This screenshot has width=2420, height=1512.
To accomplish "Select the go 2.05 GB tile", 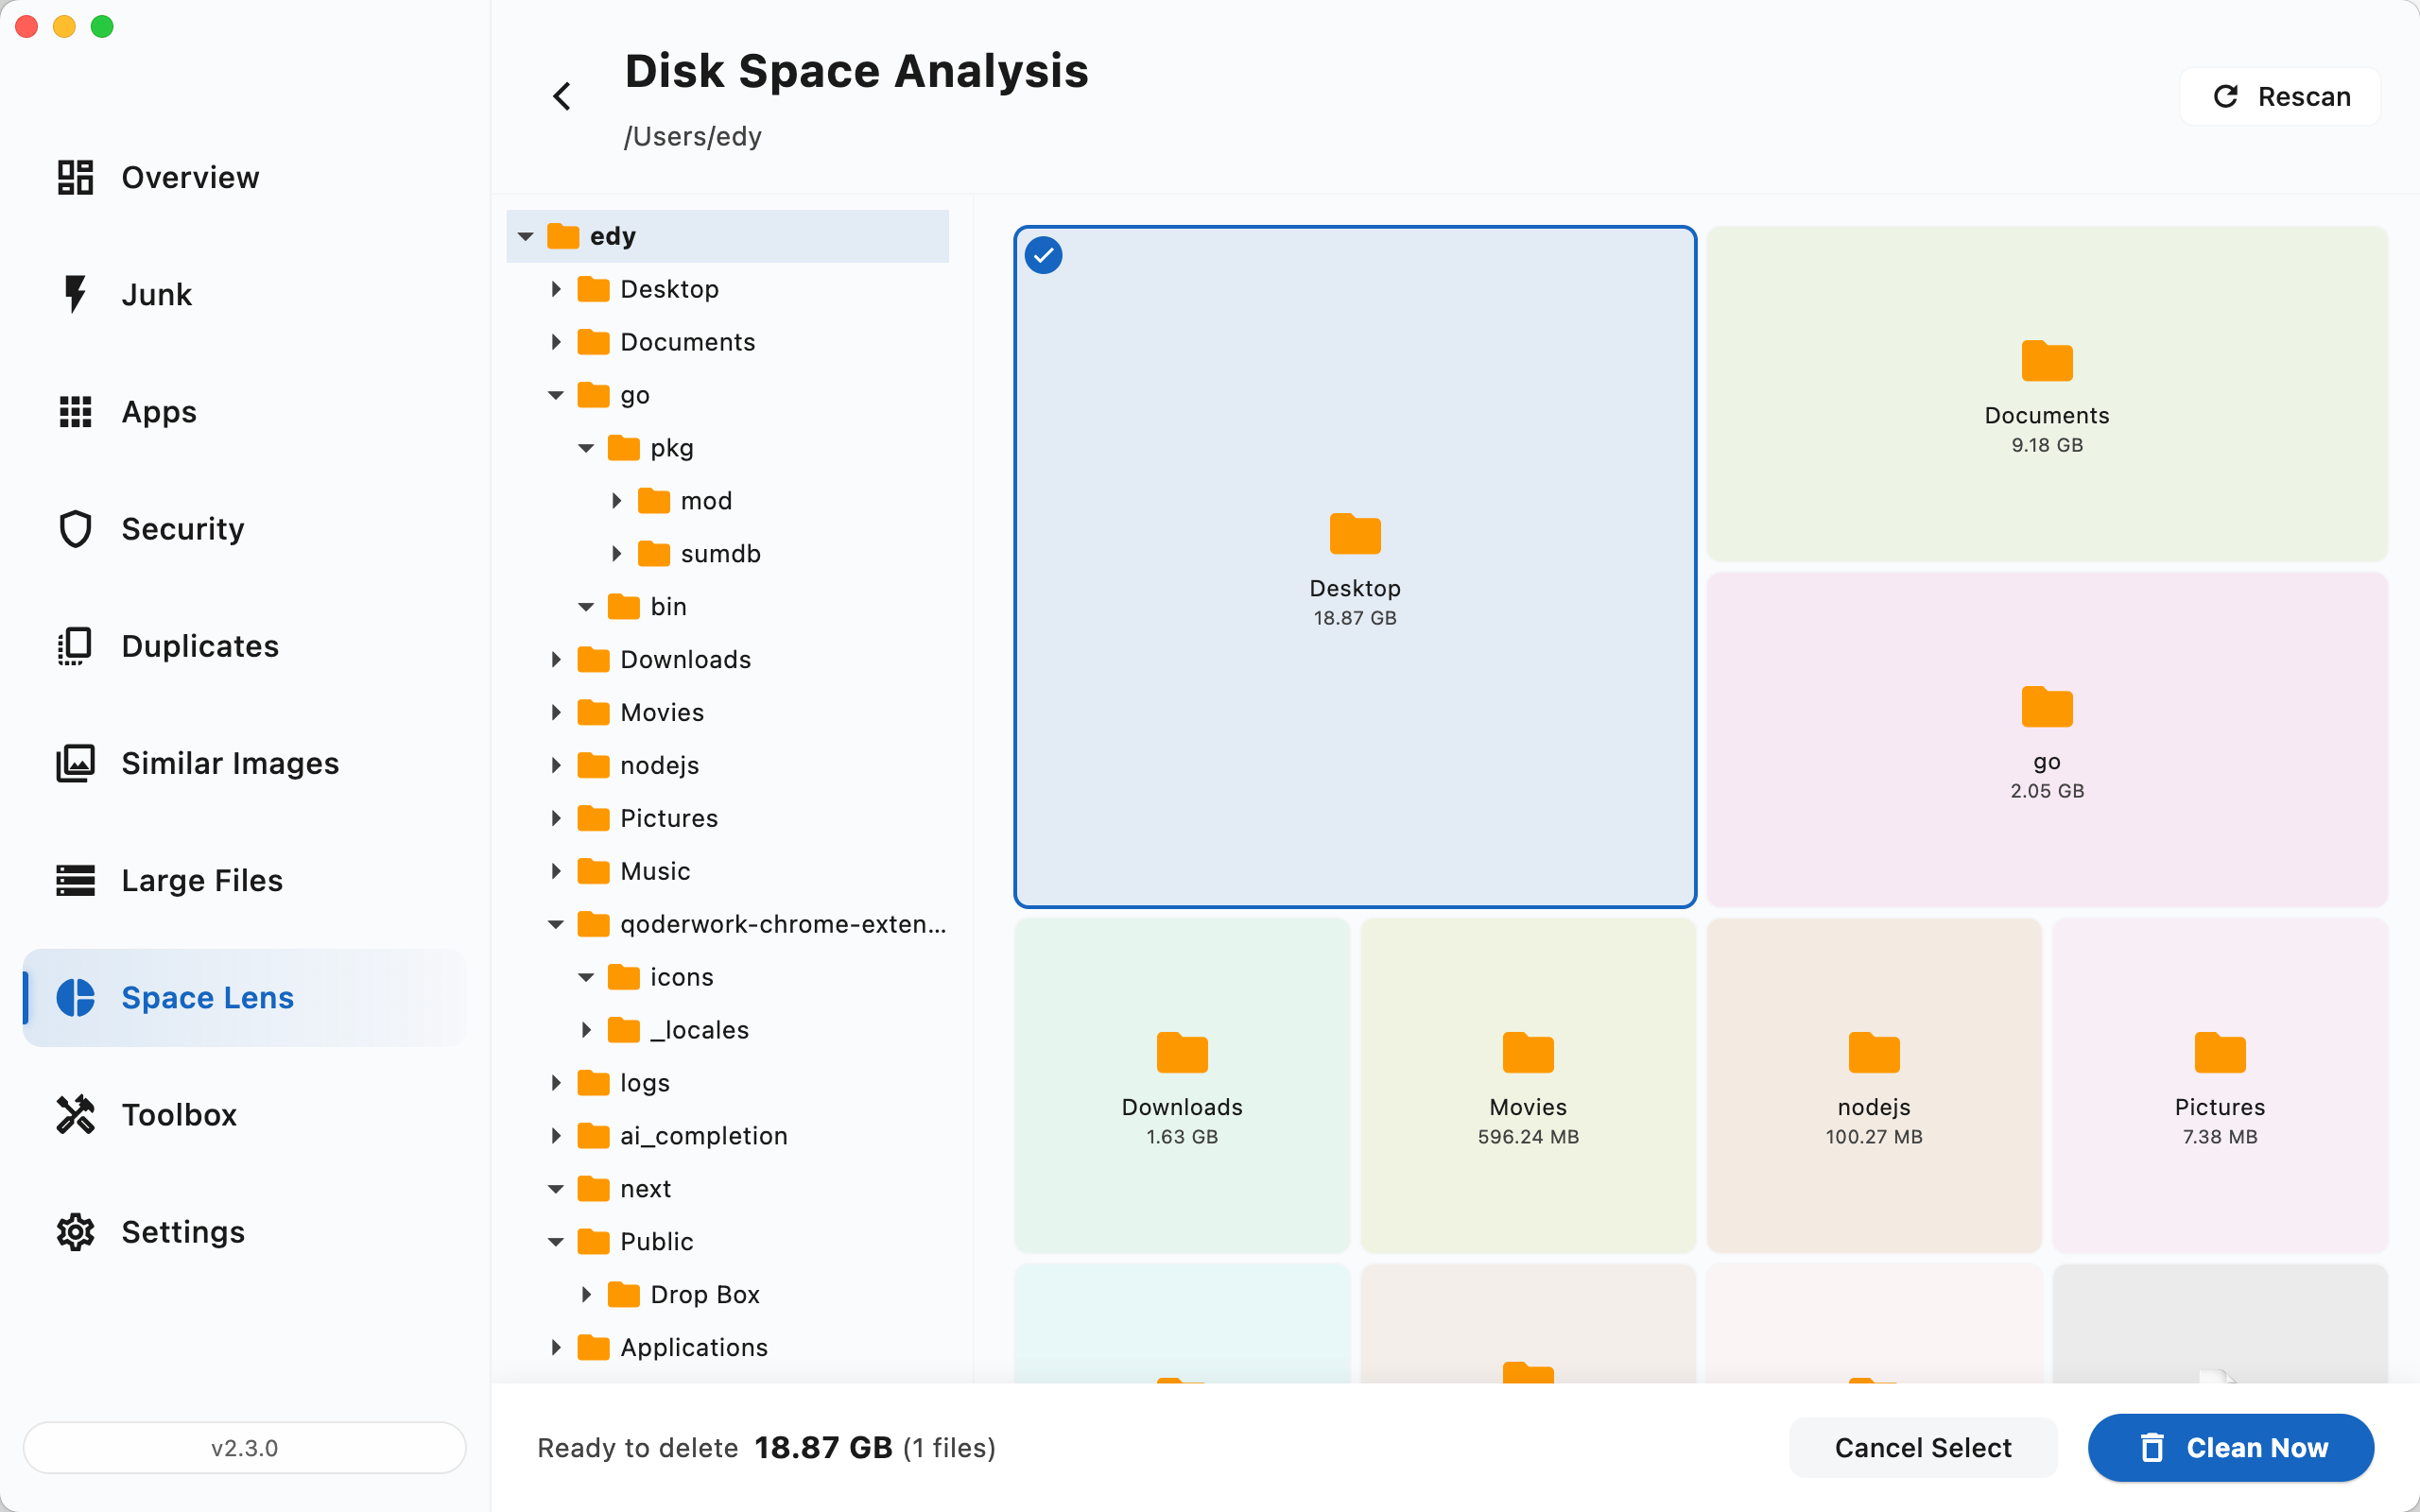I will tap(2046, 740).
